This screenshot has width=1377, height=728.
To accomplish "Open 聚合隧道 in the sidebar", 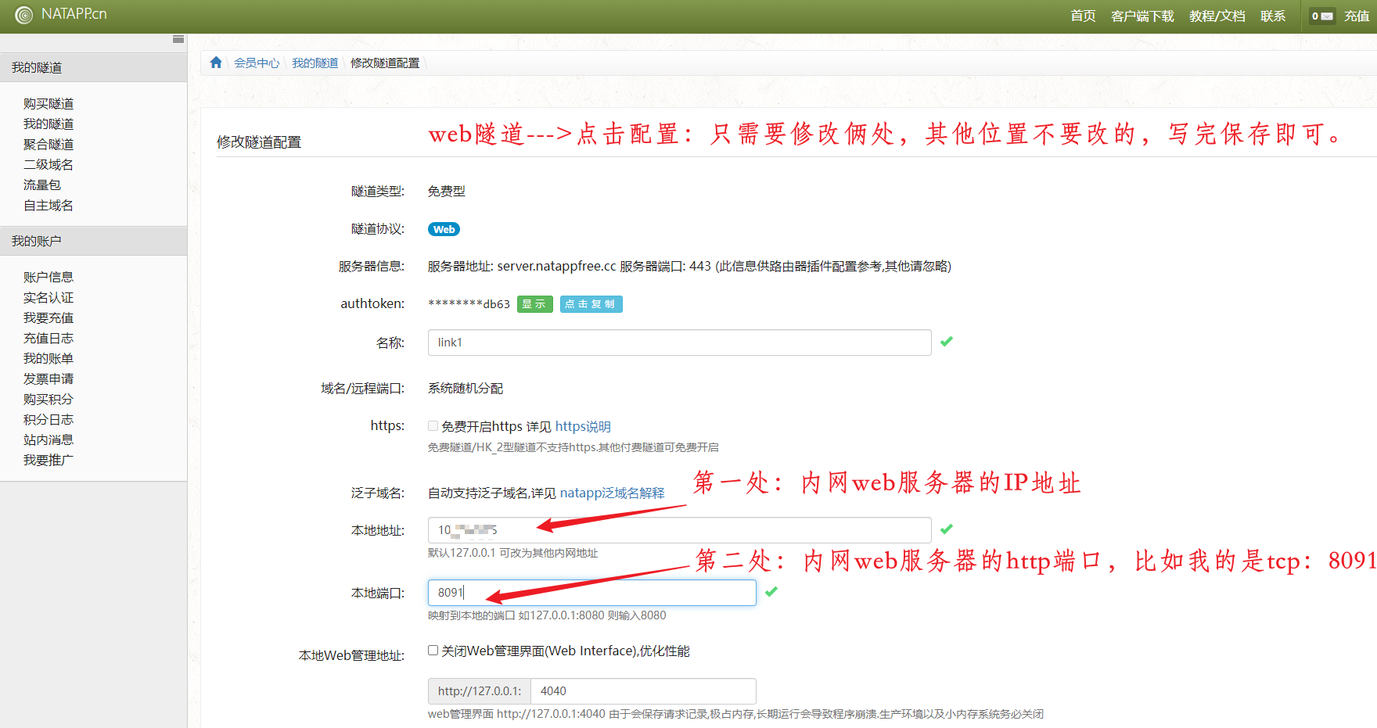I will 49,144.
